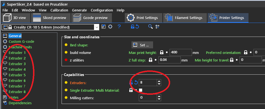Select Extruder 8 page
265x109 pixels.
17,92
